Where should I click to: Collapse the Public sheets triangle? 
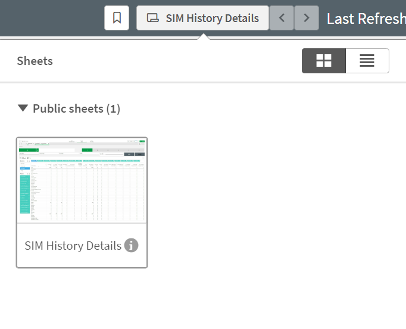(x=23, y=108)
